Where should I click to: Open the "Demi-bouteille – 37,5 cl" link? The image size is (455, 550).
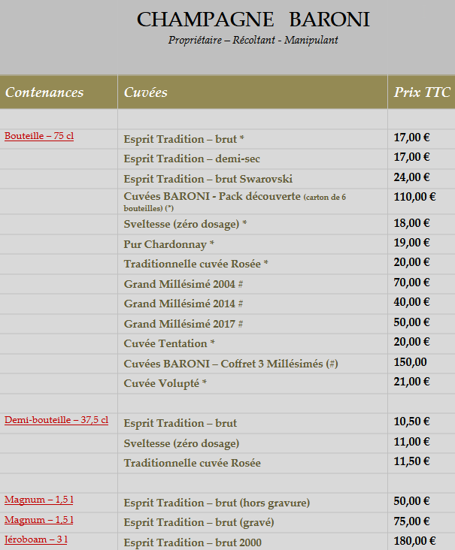56,420
